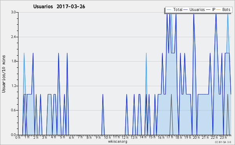Click the '3 h' x-axis label
Screen dimensions: 235x145
click(44, 137)
